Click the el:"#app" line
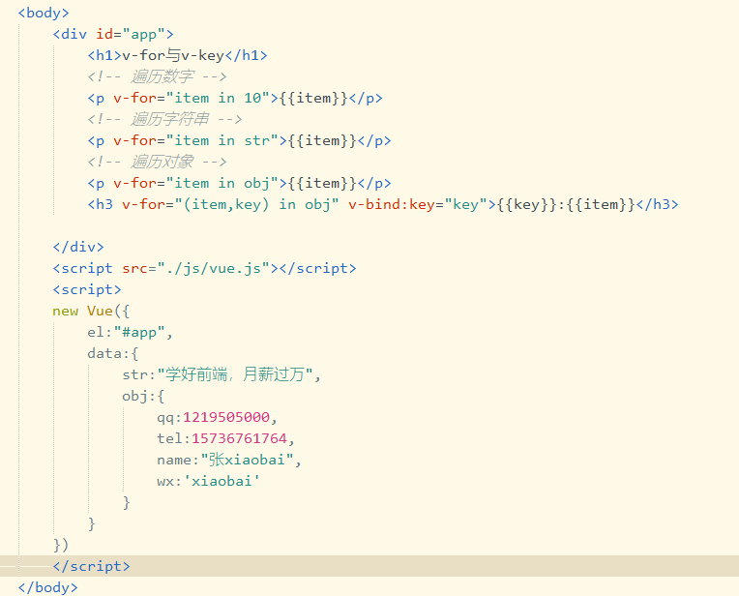Screen dimensions: 739x596 pos(130,333)
